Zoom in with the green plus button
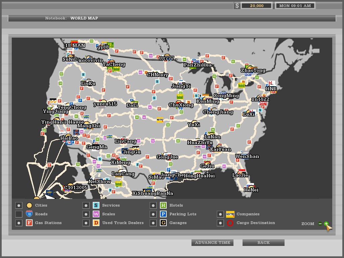344x258 pixels. [326, 224]
